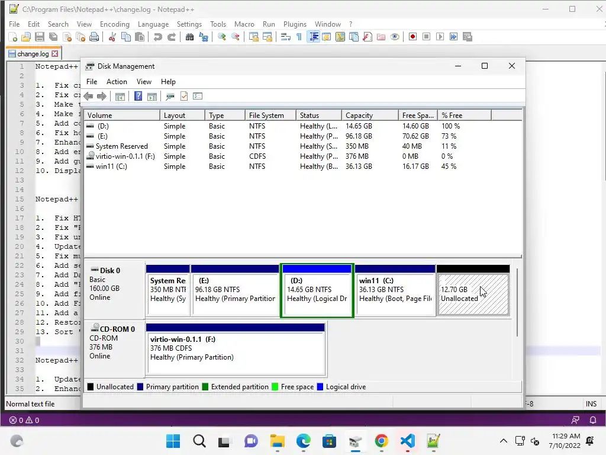
Task: Close the change.log tab with red X
Action: 55,54
